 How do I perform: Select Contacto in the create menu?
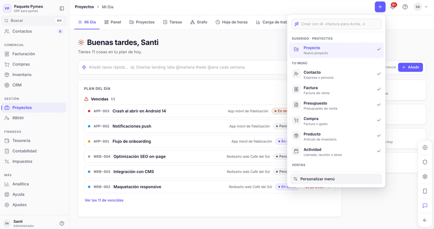click(x=336, y=75)
